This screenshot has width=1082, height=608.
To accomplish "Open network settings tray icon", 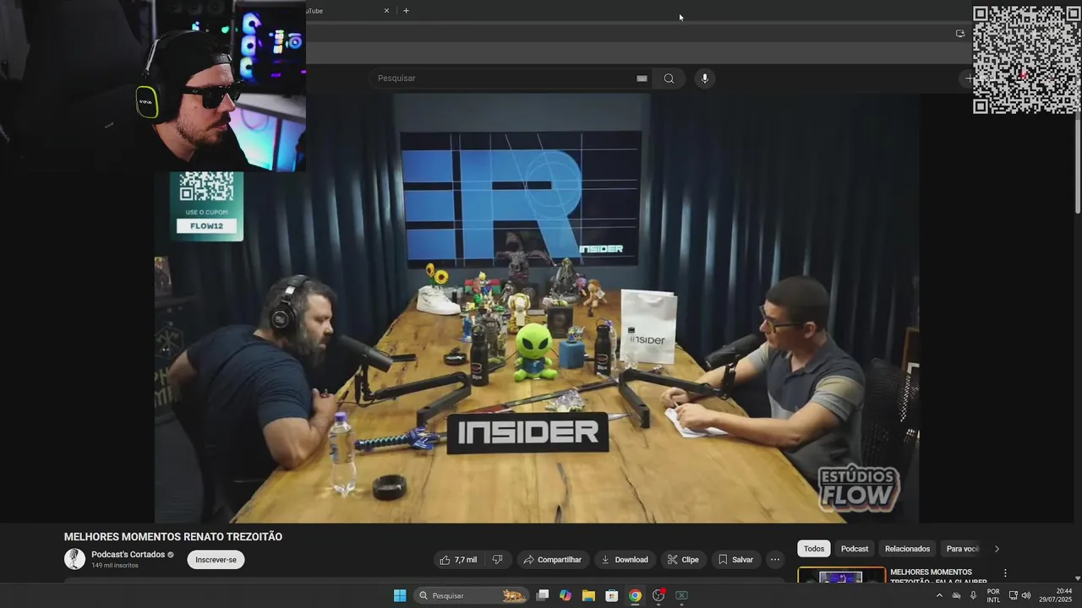I will point(1014,595).
